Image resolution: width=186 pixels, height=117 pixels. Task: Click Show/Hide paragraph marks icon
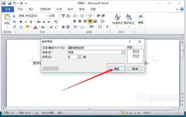tap(107, 27)
